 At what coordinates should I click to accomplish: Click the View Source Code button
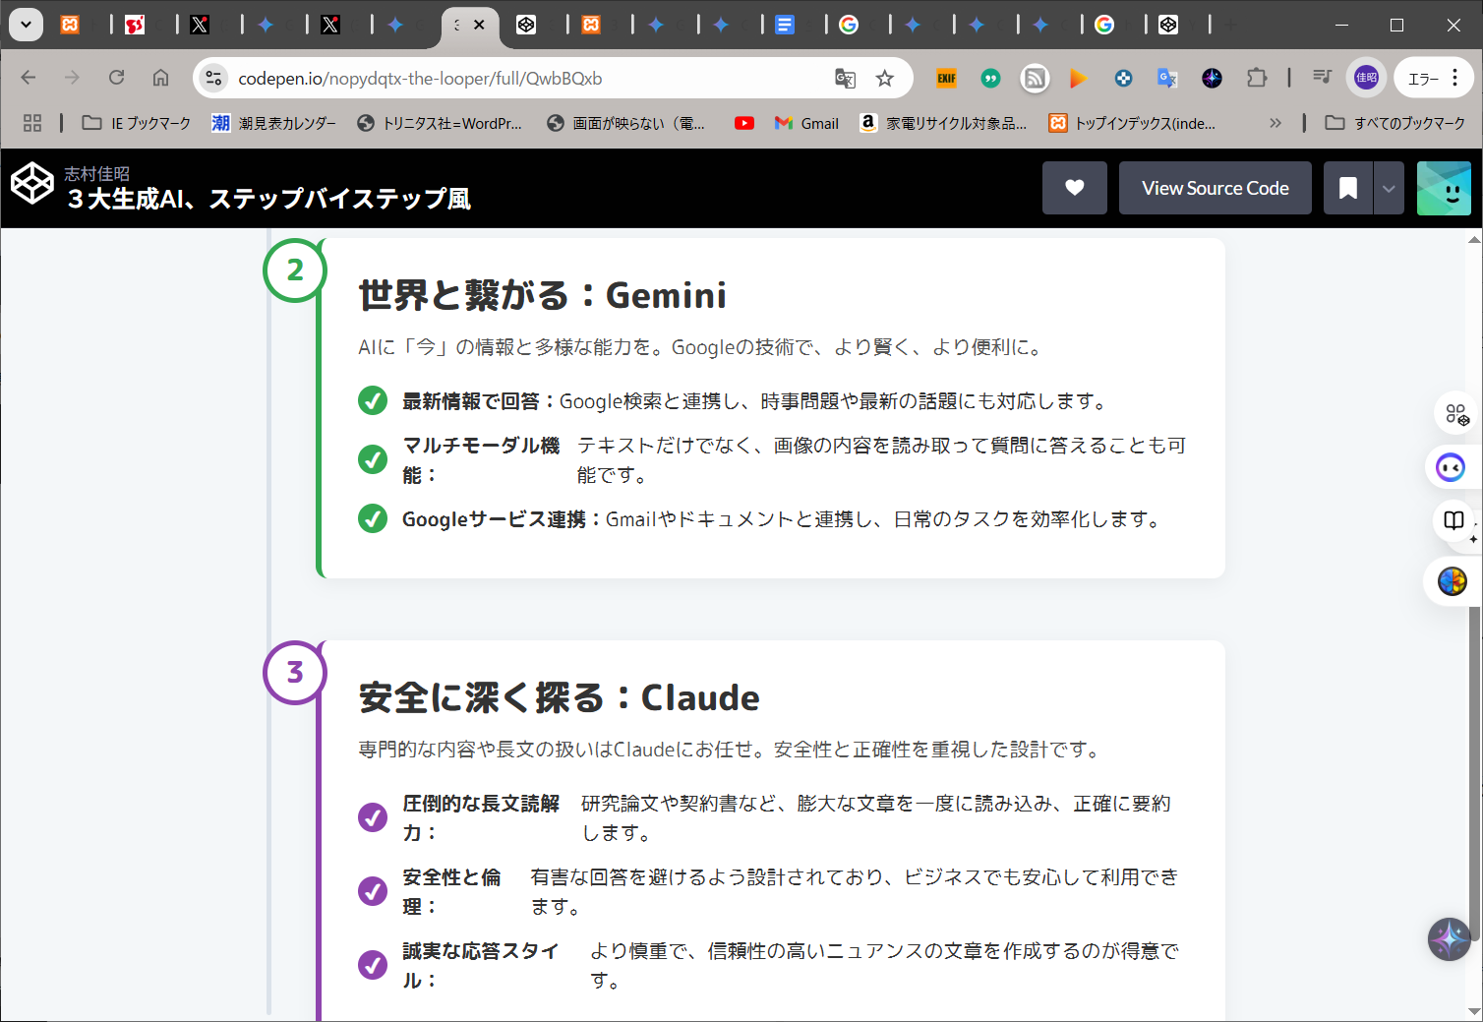pyautogui.click(x=1216, y=188)
